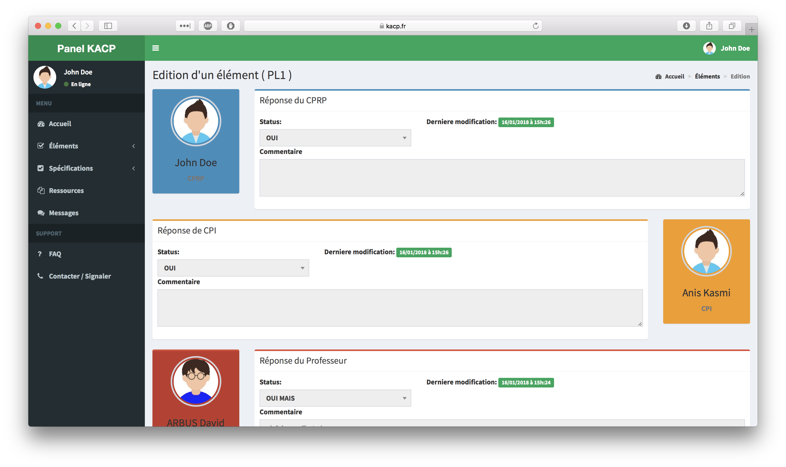Open Messages in the sidebar menu
This screenshot has width=786, height=467.
click(x=64, y=213)
